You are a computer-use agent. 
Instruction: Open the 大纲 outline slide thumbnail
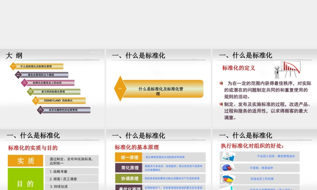click(52, 88)
